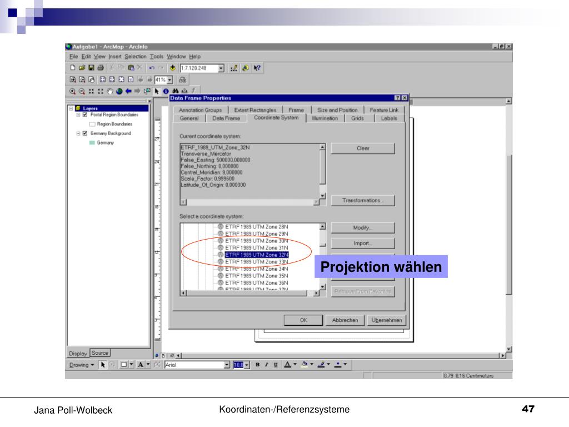Click the Transformations button
Viewport: 569px width, 427px height.
(363, 200)
